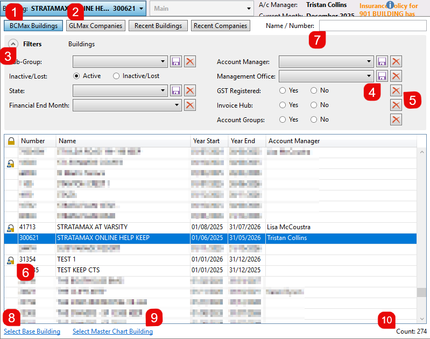Clear the Invoice Hub filter

396,105
